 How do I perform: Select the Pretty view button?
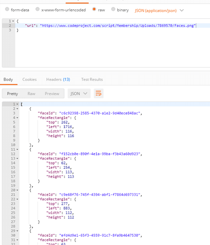[x=13, y=94]
